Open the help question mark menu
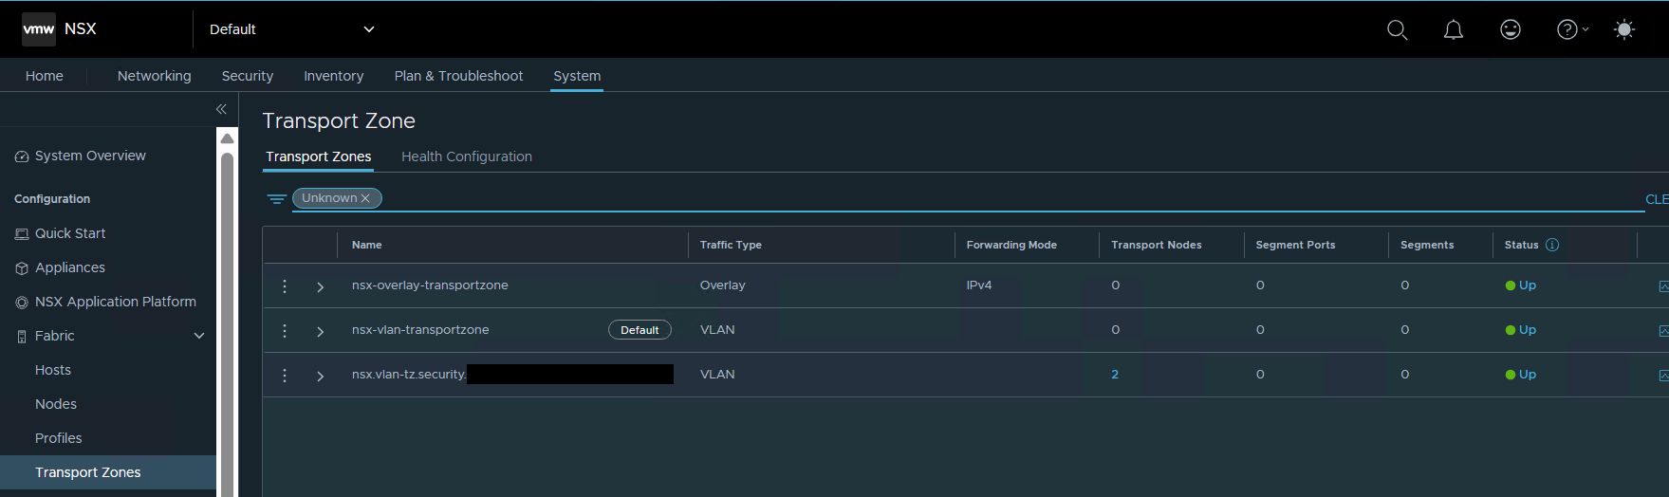This screenshot has height=497, width=1669. (1570, 29)
